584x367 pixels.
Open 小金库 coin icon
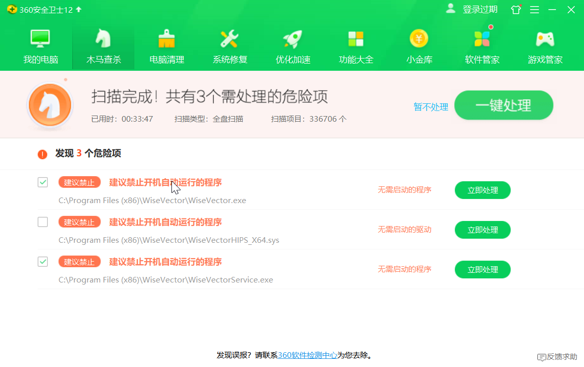419,38
